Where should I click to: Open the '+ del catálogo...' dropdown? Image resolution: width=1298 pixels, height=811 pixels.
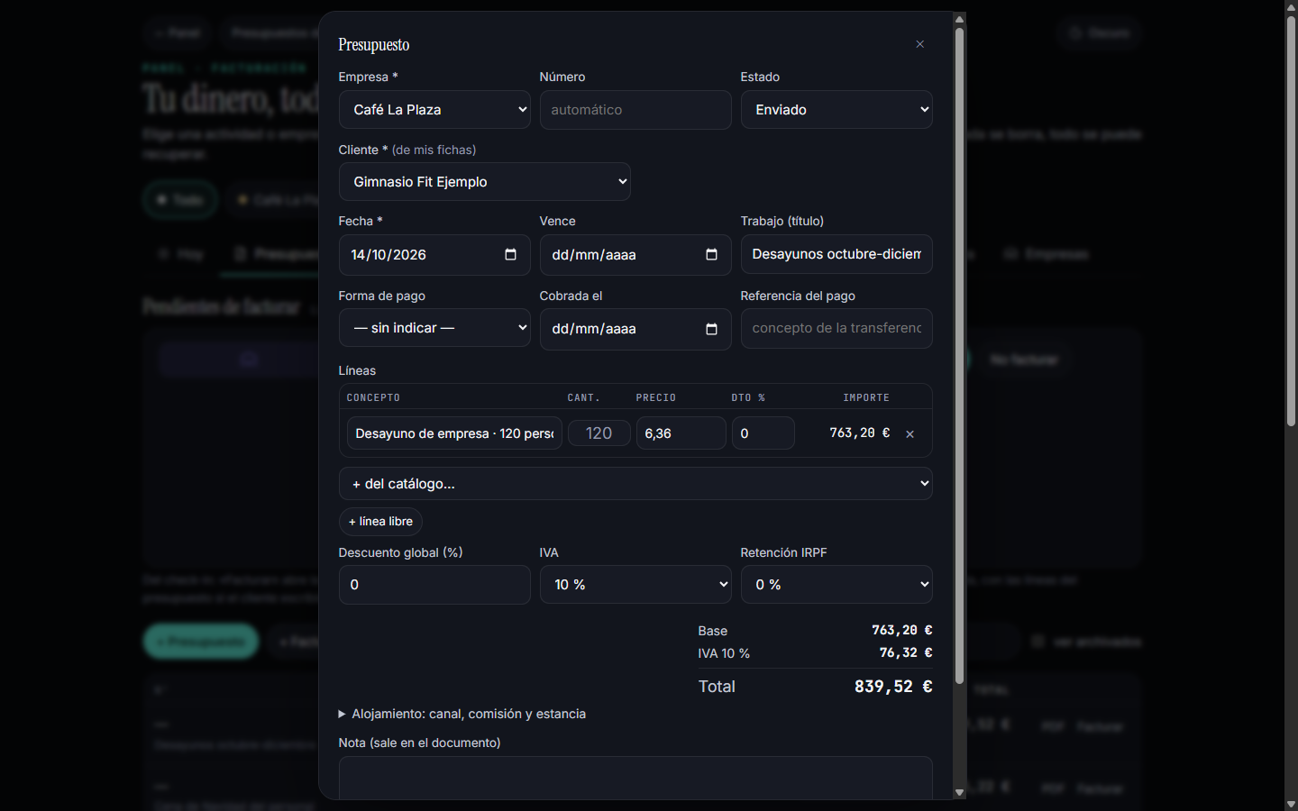click(635, 484)
